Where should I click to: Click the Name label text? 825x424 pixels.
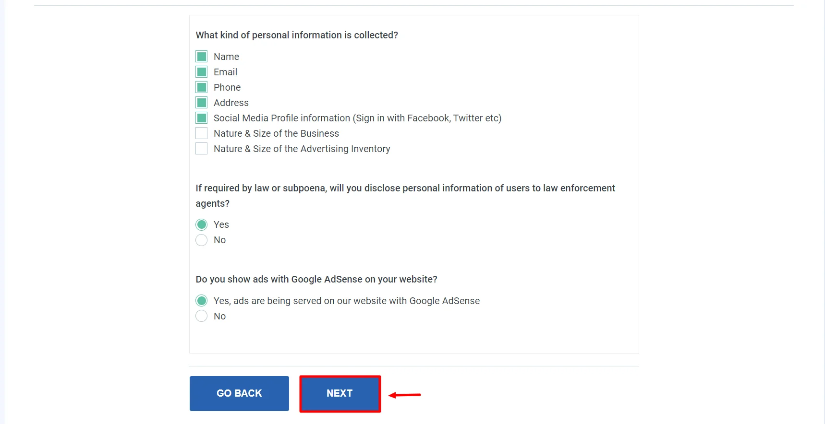coord(226,56)
